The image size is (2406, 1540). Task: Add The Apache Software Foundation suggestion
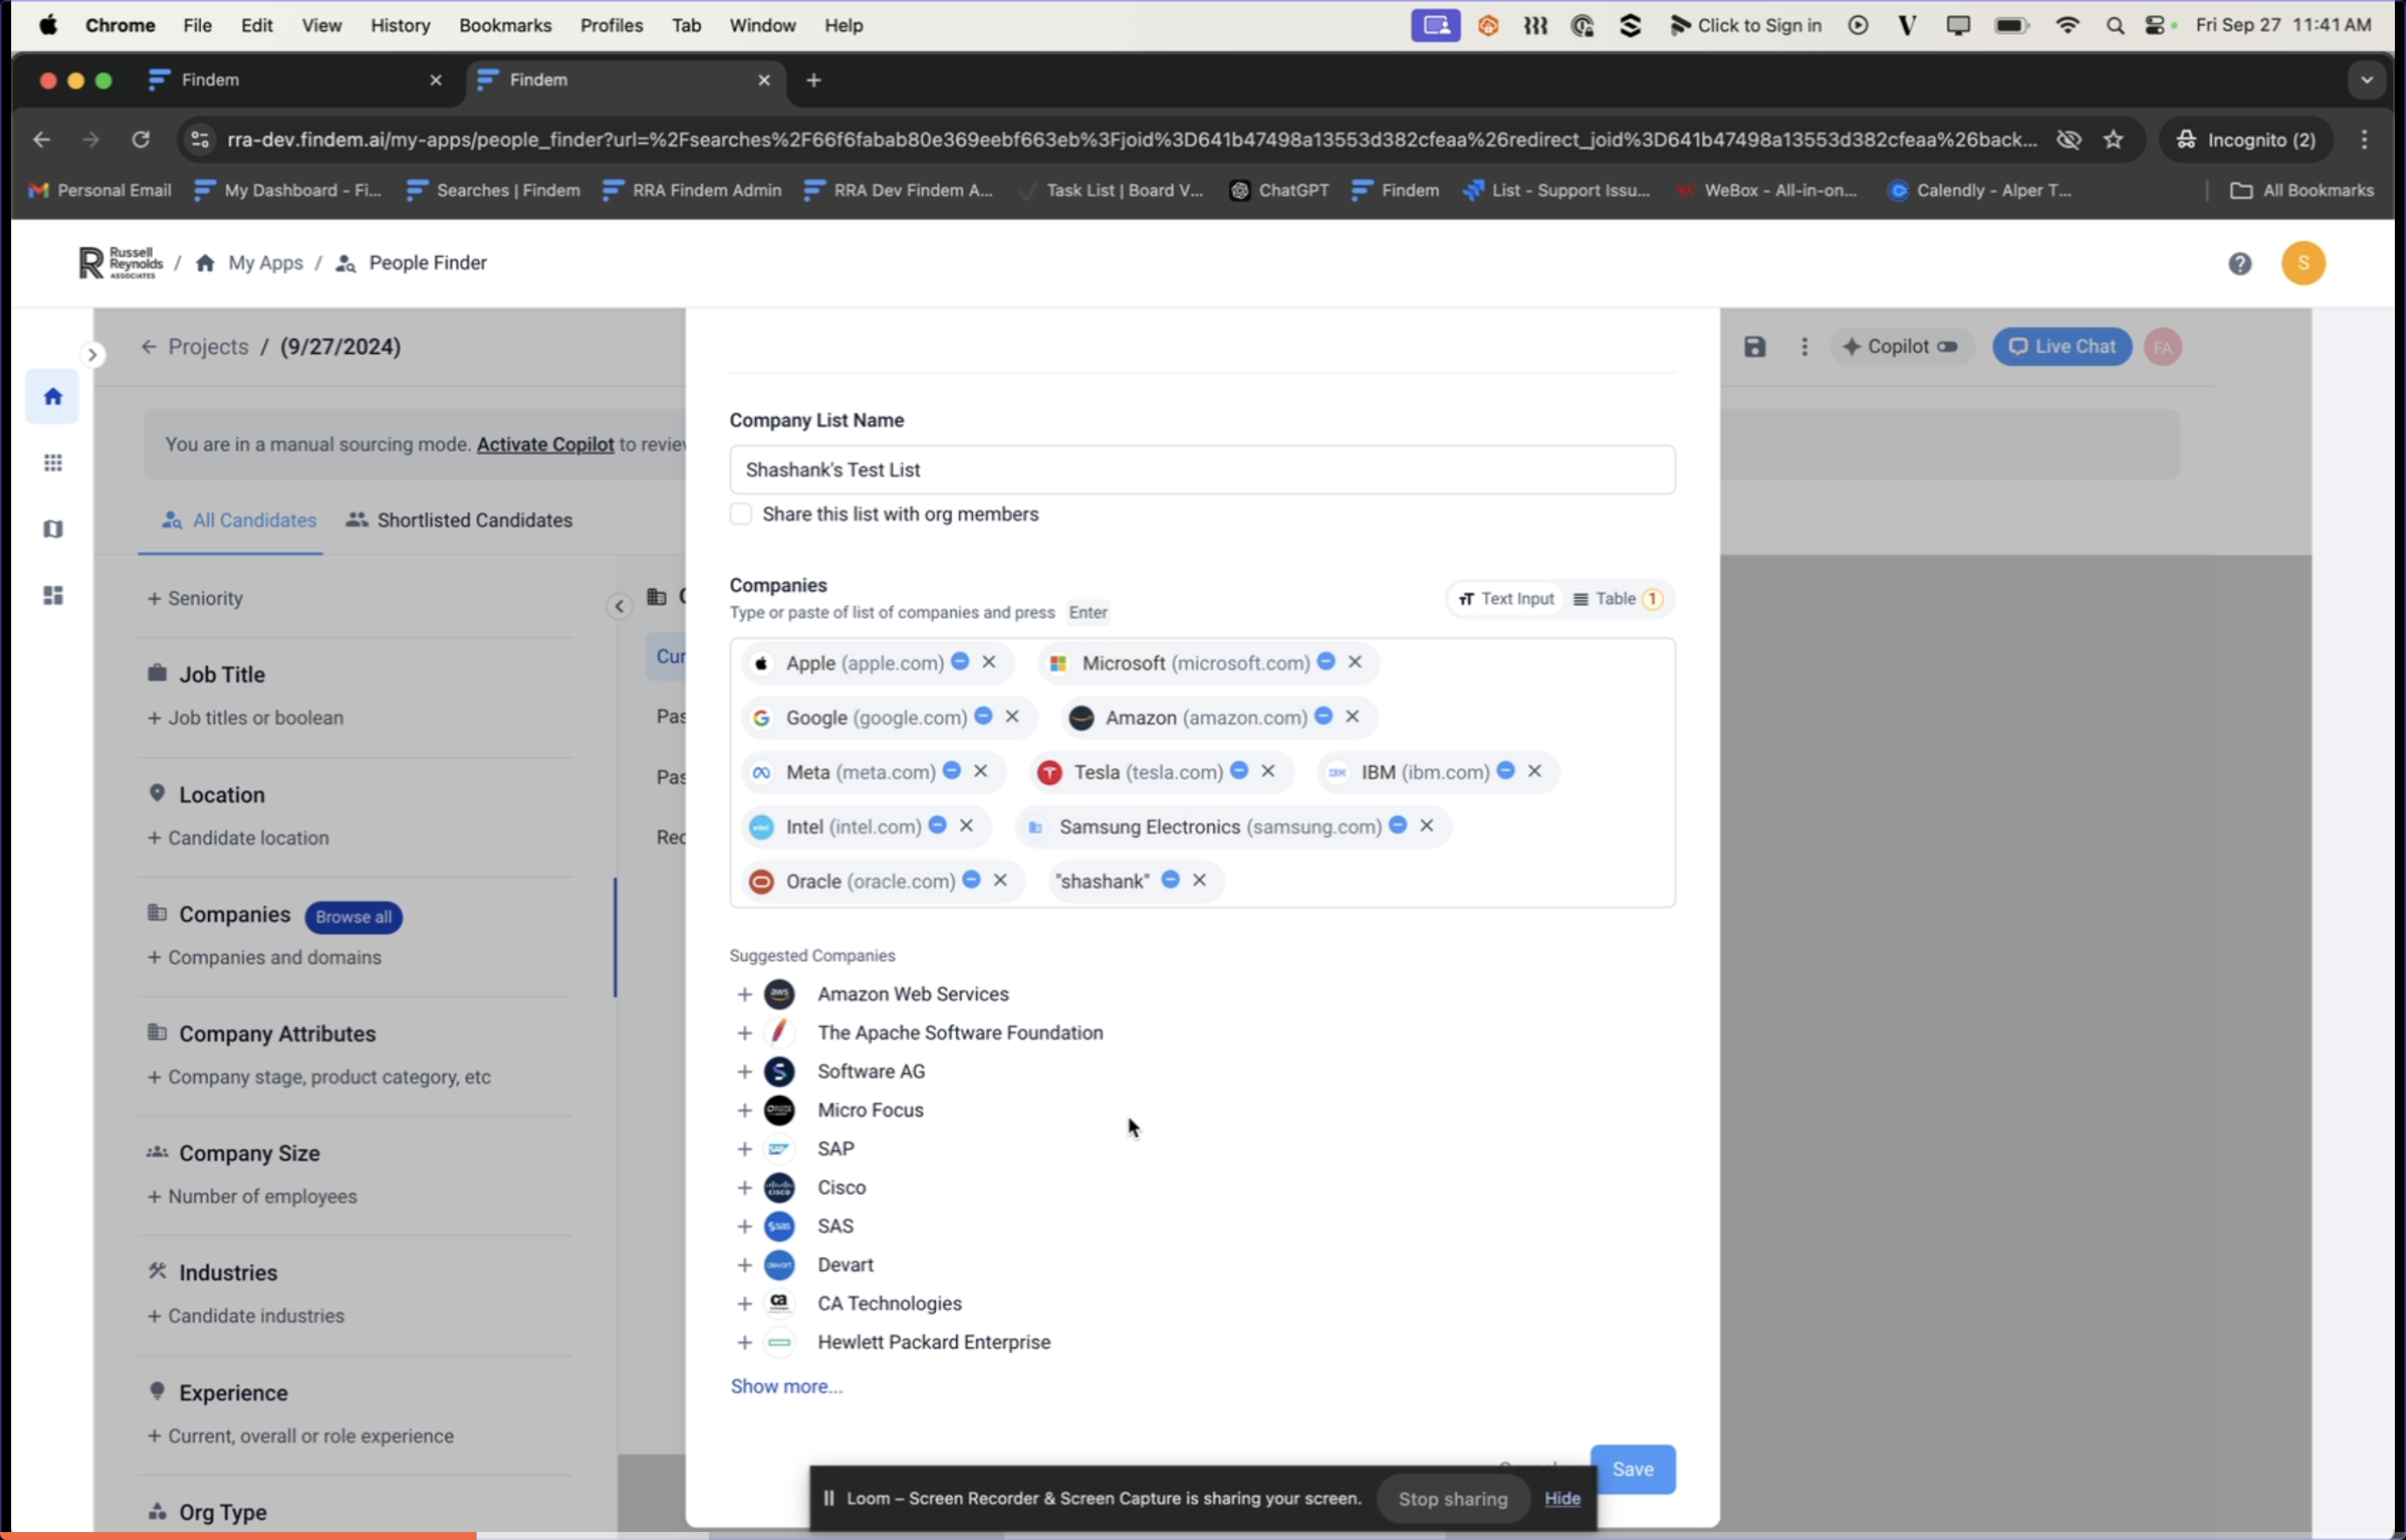[x=744, y=1033]
